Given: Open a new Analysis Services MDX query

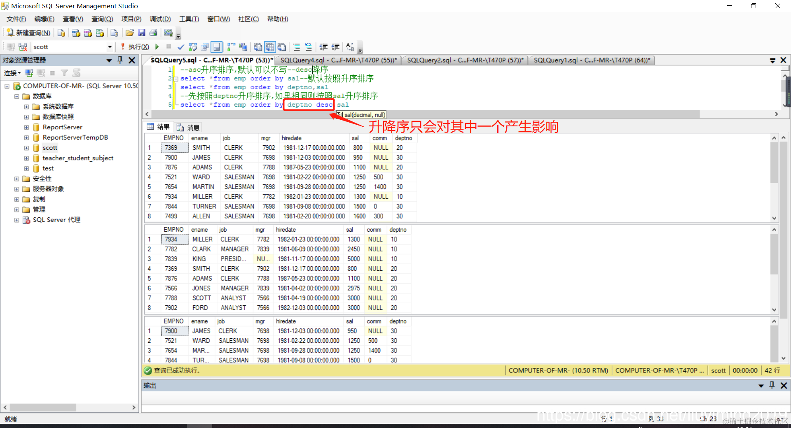Looking at the screenshot, I should [76, 33].
